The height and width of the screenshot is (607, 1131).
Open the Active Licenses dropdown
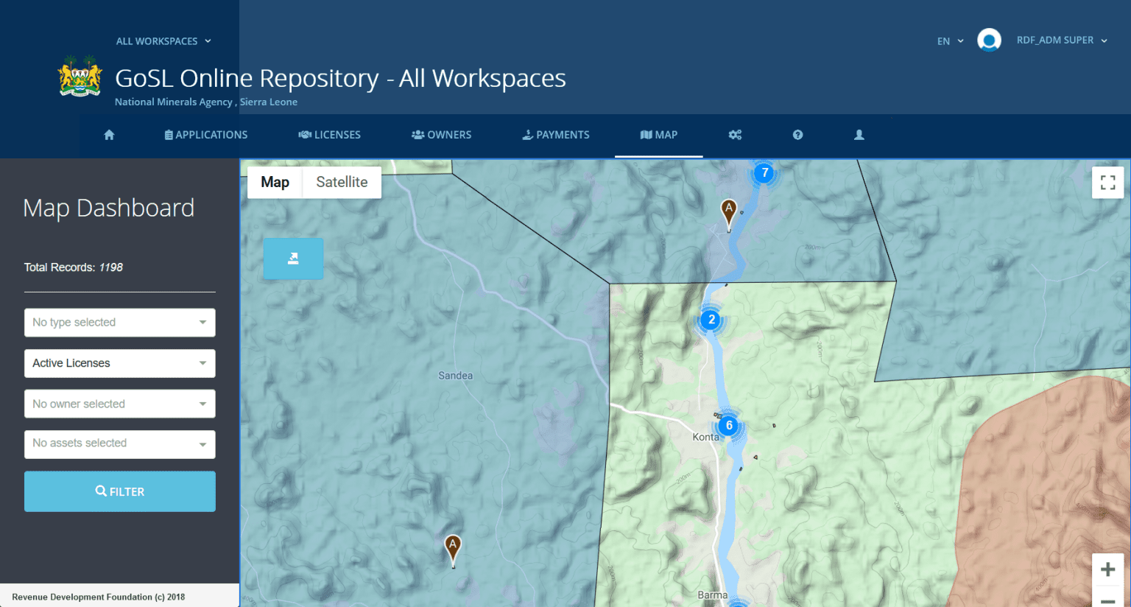click(x=120, y=363)
